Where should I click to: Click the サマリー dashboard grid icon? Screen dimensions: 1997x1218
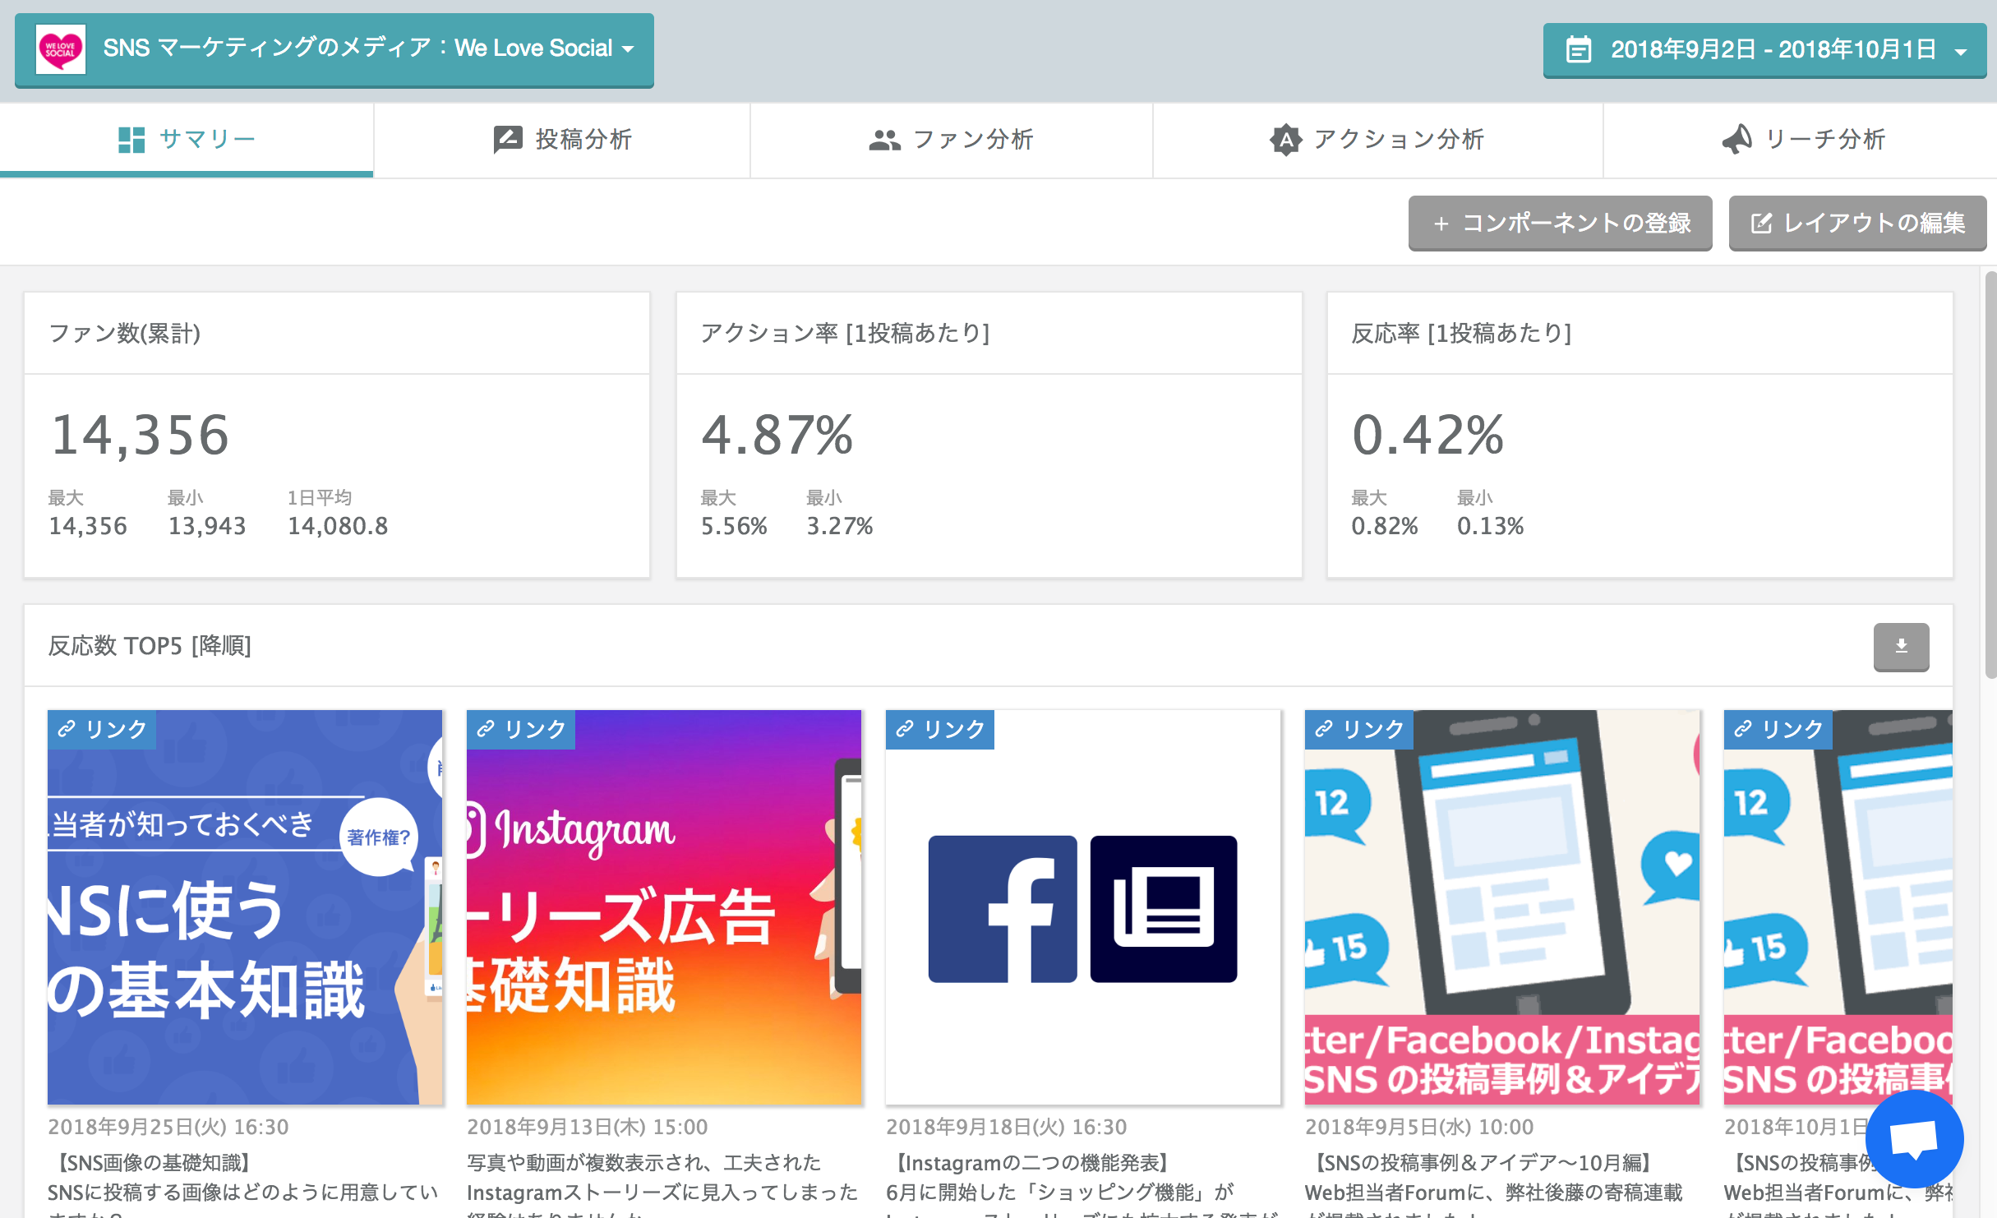click(x=131, y=140)
